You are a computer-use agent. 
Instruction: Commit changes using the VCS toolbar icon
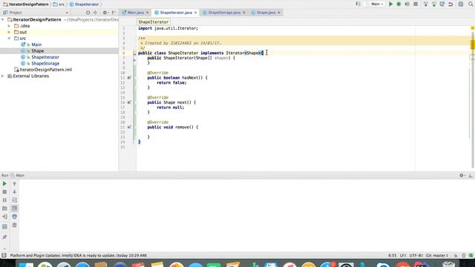[x=434, y=4]
